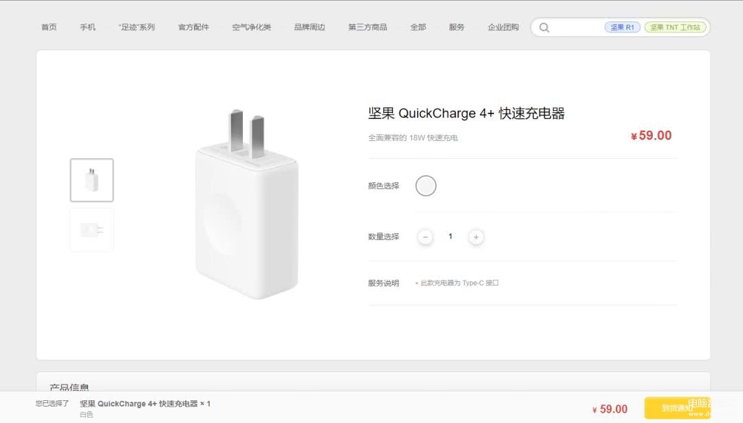Viewport: 743px width, 423px height.
Task: Focus the search input field
Action: (x=577, y=28)
